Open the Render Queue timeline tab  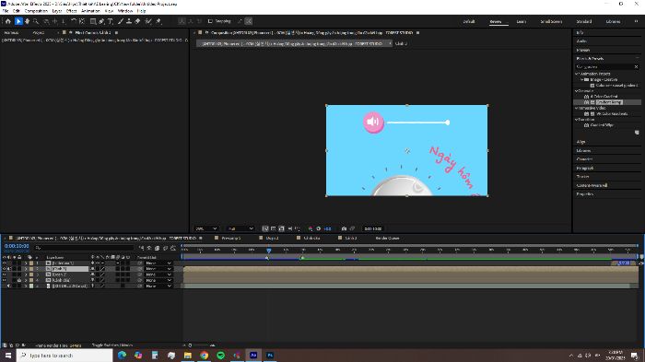point(387,239)
